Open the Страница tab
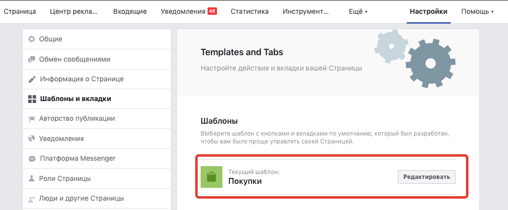Screen dimensions: 508x210 (x=20, y=12)
